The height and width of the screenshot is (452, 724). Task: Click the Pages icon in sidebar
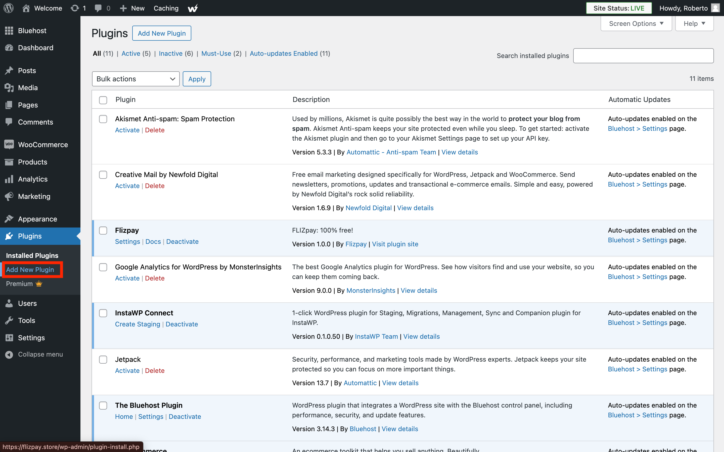click(9, 105)
